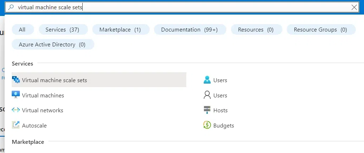Filter by Resource Groups (0)
This screenshot has width=364, height=153.
(320, 30)
